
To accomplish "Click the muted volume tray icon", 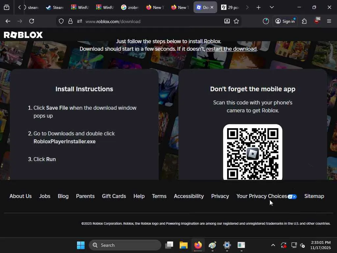I will pos(303,245).
